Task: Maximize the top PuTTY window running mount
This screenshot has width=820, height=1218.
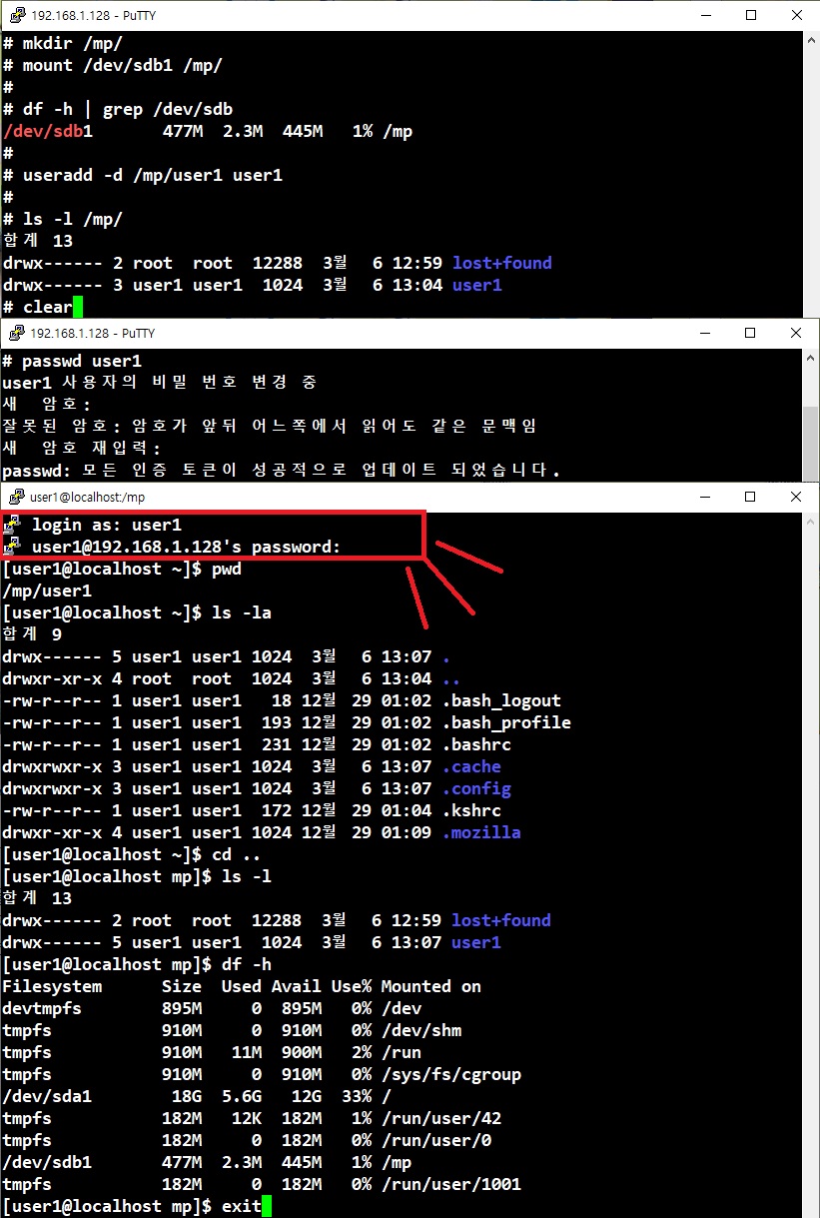Action: [750, 15]
